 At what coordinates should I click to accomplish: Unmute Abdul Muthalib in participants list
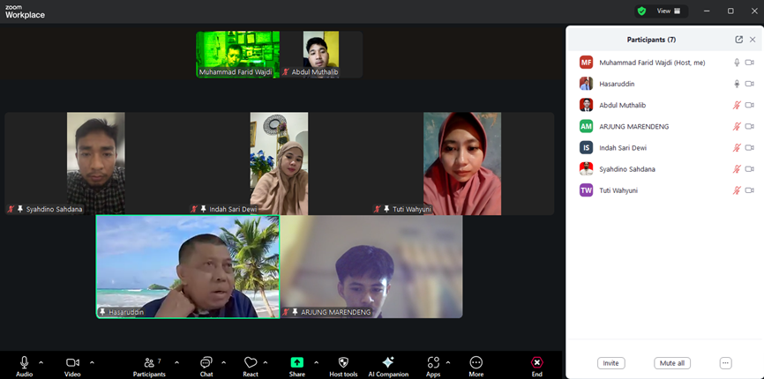(738, 105)
